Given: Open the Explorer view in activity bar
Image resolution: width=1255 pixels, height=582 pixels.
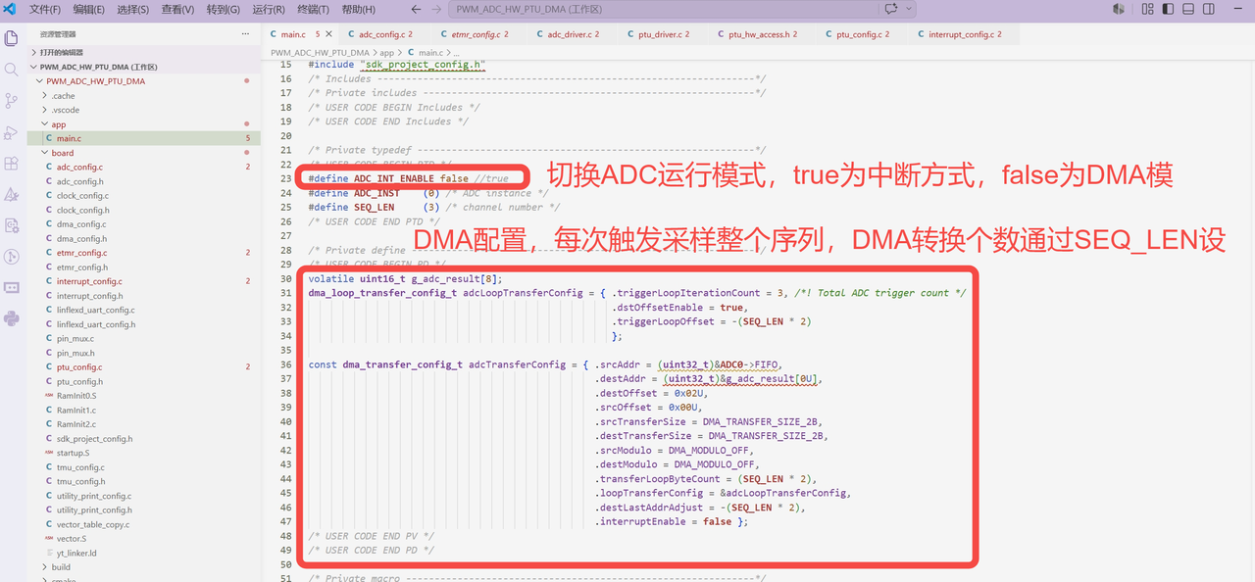Looking at the screenshot, I should click(x=12, y=38).
